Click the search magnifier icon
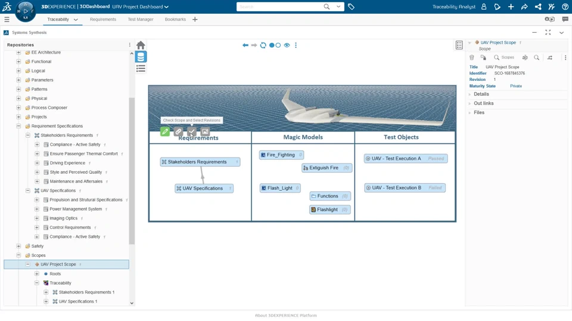Screen dimensions: 572x321 pyautogui.click(x=327, y=7)
